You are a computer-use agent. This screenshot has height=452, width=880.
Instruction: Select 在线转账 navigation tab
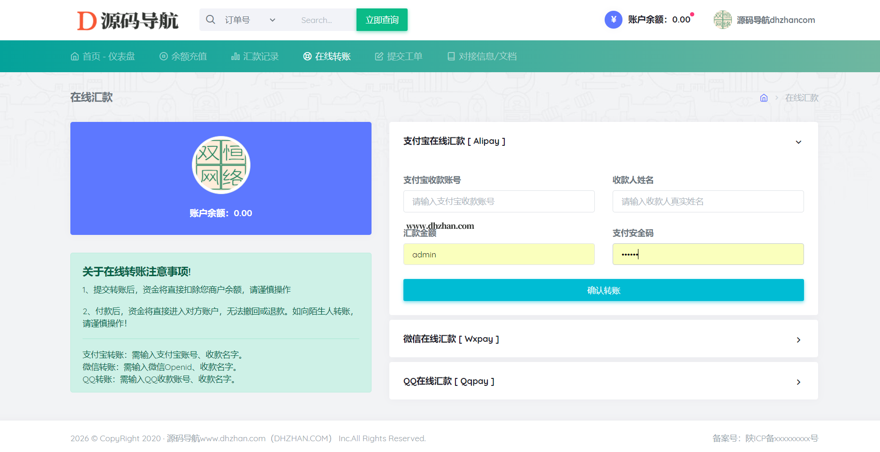coord(327,56)
